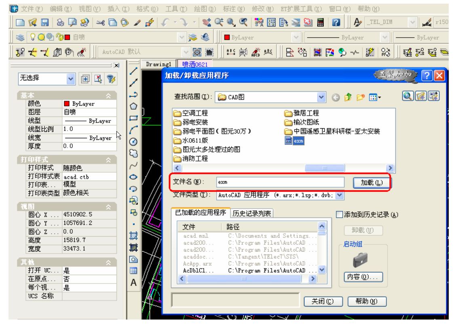Open the Views menu dropdown in dialog

tap(375, 97)
